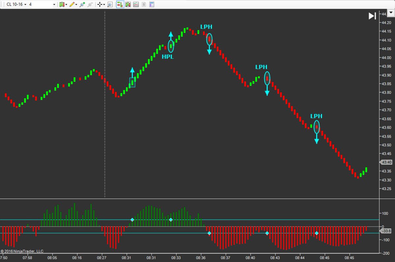Click the 08:16 time axis label
This screenshot has height=262, width=395.
coord(77,259)
